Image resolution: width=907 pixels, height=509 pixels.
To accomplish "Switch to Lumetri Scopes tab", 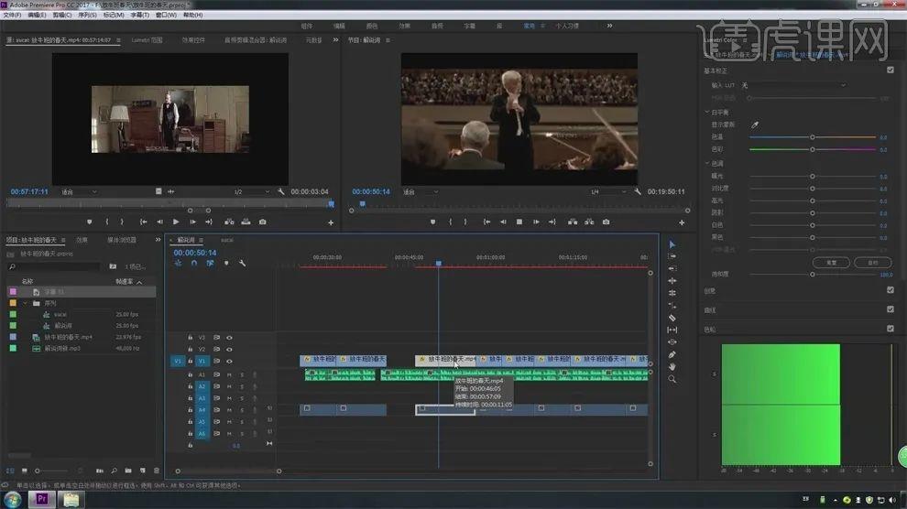I will point(147,40).
